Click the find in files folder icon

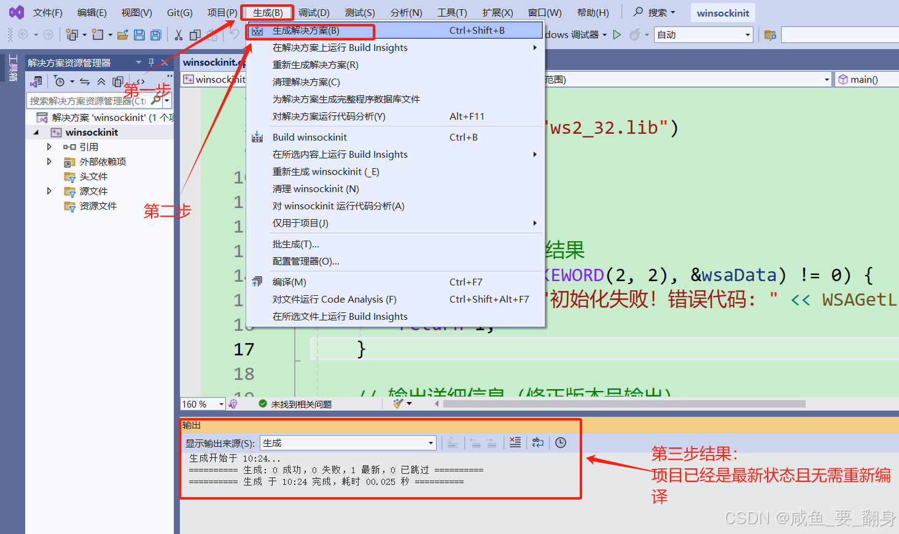click(x=770, y=35)
